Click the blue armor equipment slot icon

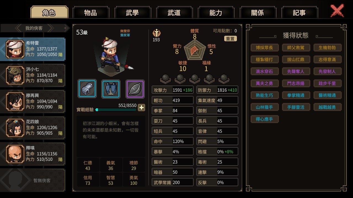(x=111, y=89)
